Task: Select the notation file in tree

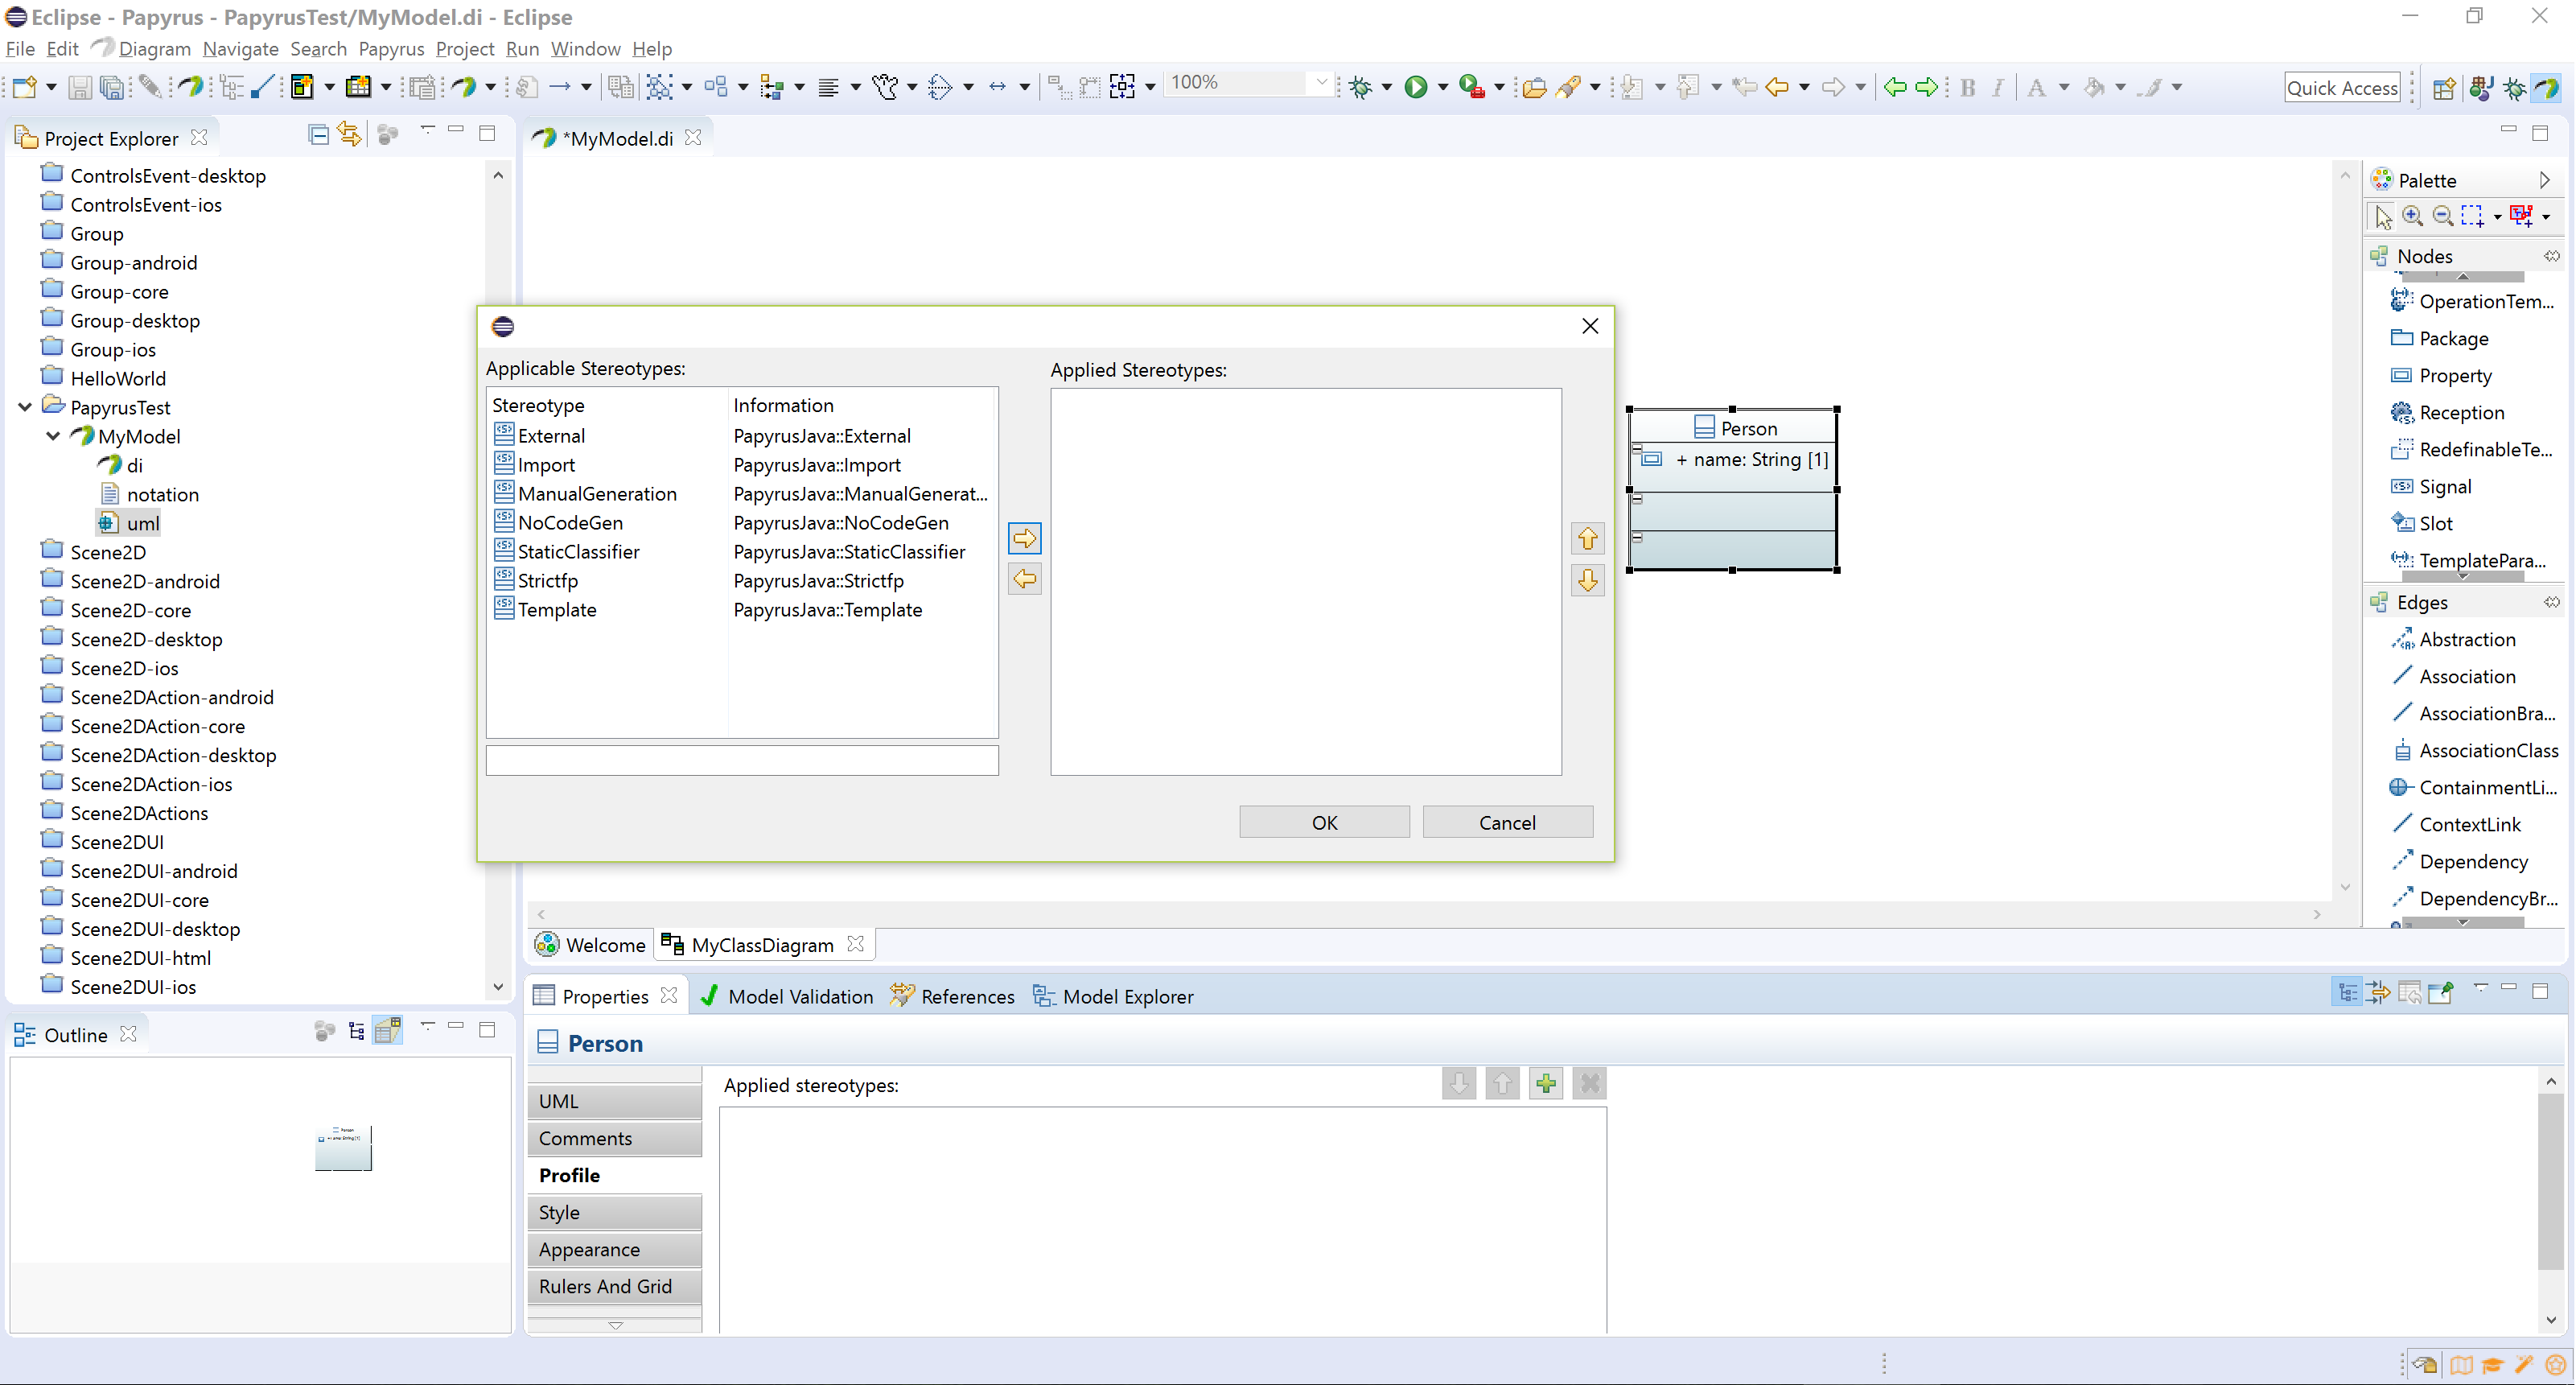Action: [150, 494]
